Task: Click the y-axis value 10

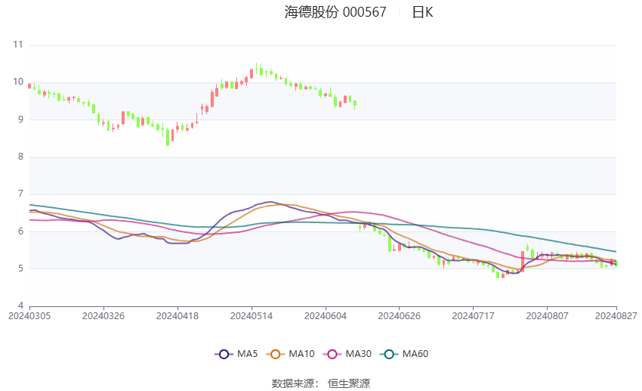Action: pos(18,82)
